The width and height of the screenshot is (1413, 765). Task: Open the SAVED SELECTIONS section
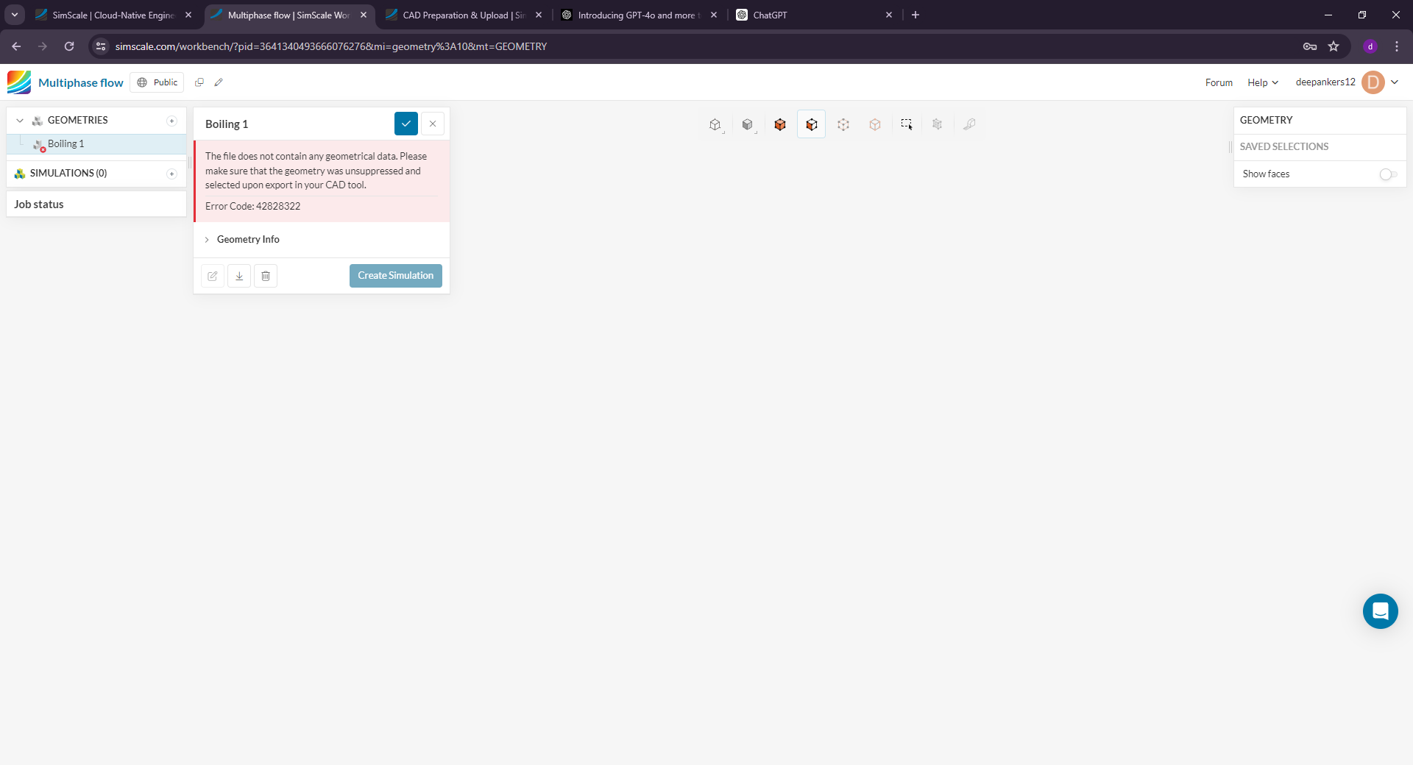click(x=1320, y=147)
